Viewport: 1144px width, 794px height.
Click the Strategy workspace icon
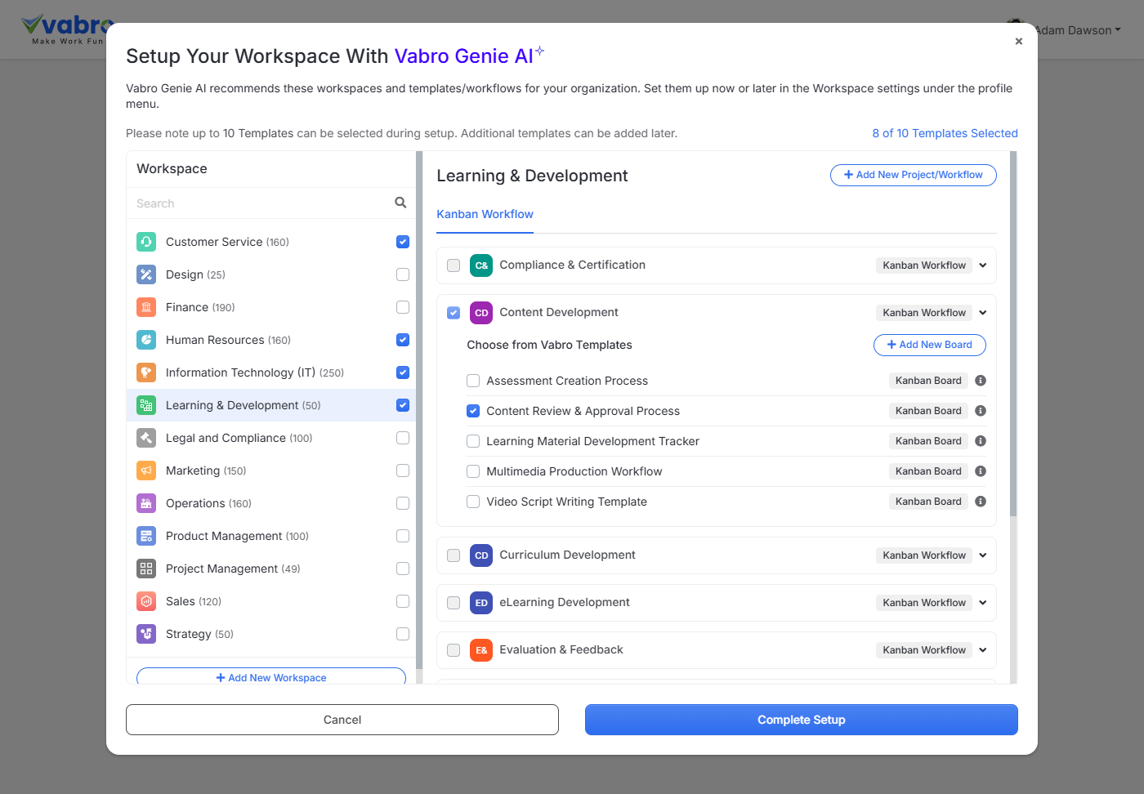[x=146, y=634]
